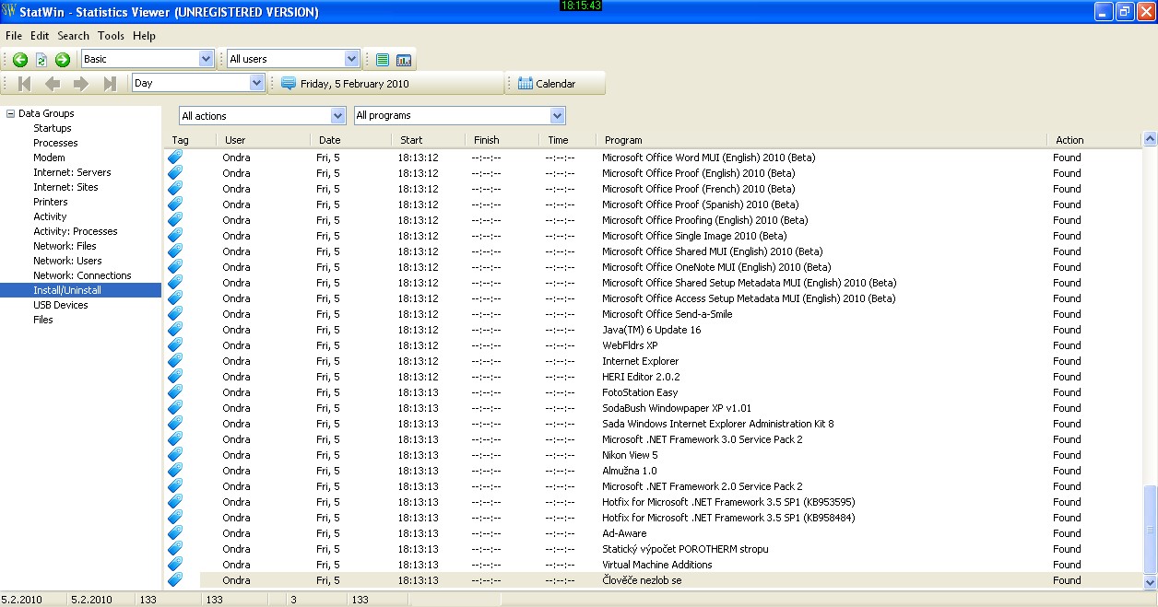Open the Search menu
Screen dimensions: 1158x607
click(x=73, y=36)
